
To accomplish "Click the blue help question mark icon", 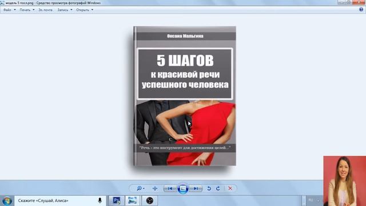I will click(x=361, y=10).
